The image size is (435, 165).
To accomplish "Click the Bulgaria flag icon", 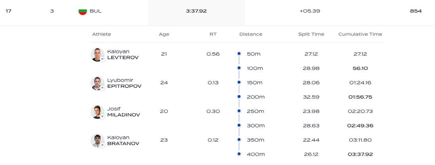I will [x=83, y=11].
